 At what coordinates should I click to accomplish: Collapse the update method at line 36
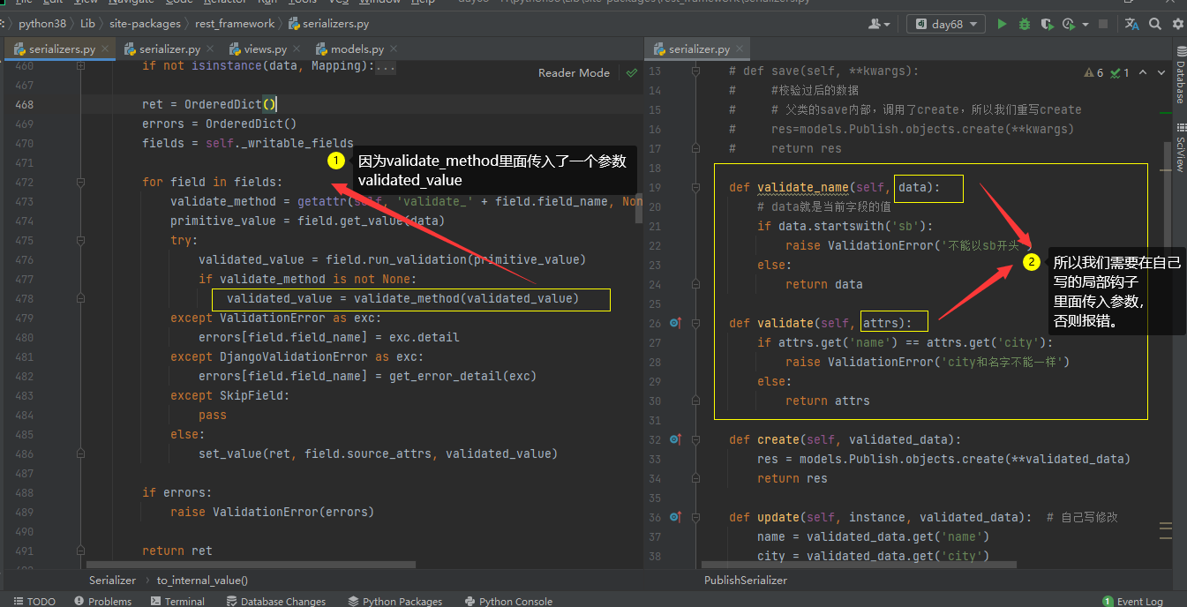696,517
